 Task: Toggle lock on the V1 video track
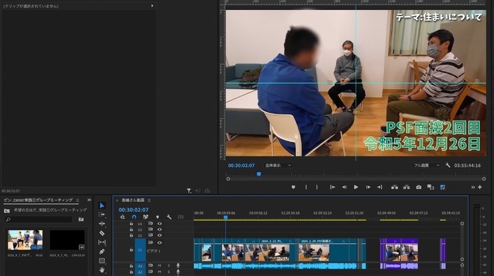132,250
